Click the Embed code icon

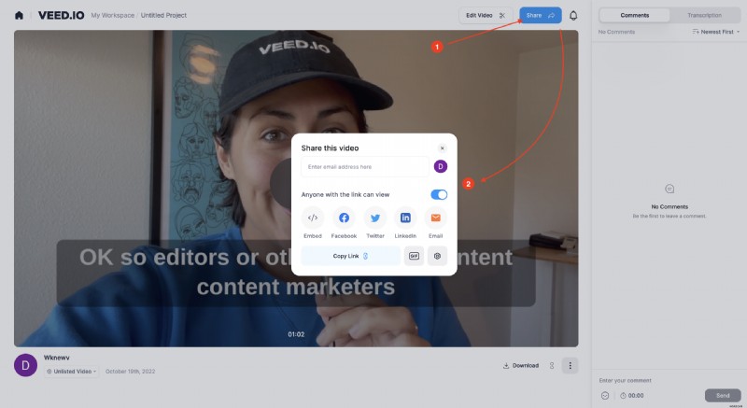click(313, 218)
